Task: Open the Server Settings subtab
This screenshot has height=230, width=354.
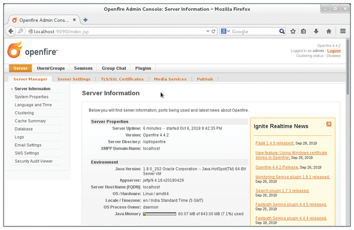Action: 74,79
